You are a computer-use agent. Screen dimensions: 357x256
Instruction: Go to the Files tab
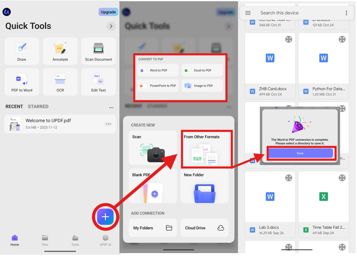tap(45, 240)
